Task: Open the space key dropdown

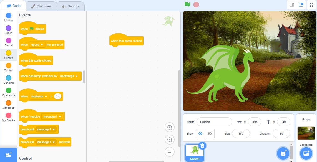Action: point(37,45)
